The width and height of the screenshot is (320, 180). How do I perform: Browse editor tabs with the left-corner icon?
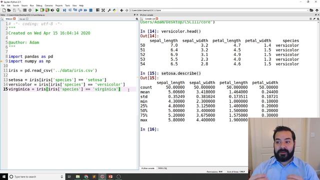(2, 19)
